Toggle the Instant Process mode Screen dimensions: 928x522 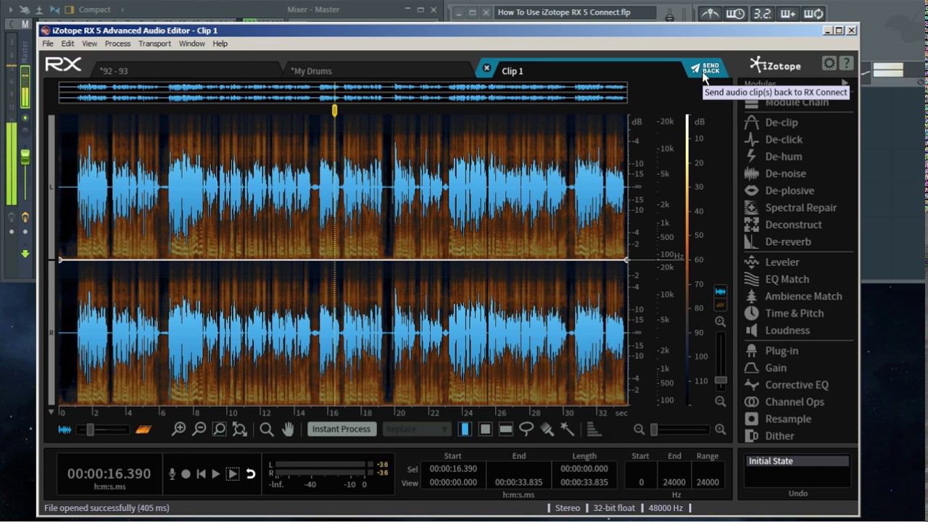341,429
